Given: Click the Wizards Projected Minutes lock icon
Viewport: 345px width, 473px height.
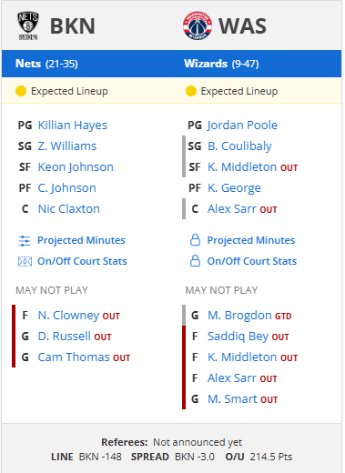Looking at the screenshot, I should point(195,240).
